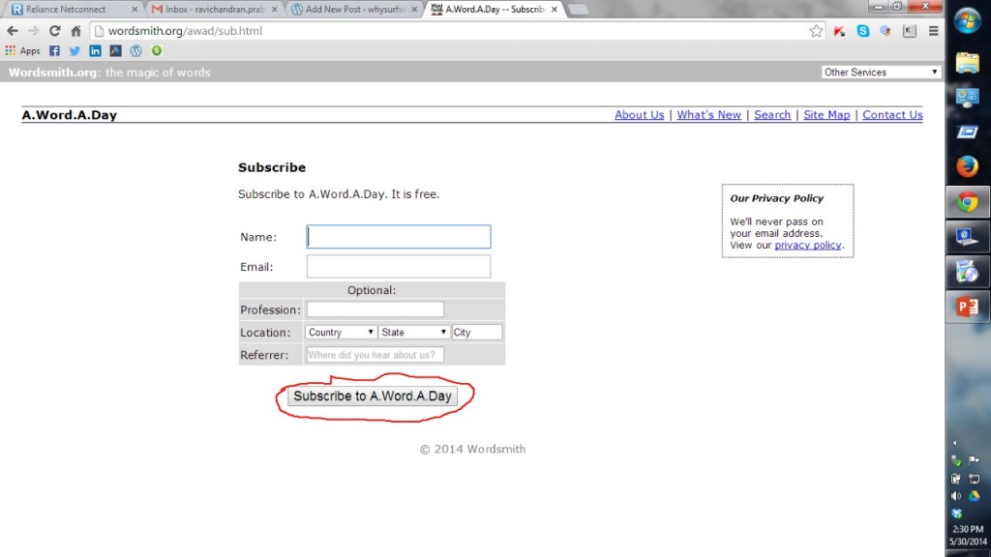The height and width of the screenshot is (557, 991).
Task: Go to the browser home page
Action: pyautogui.click(x=75, y=31)
